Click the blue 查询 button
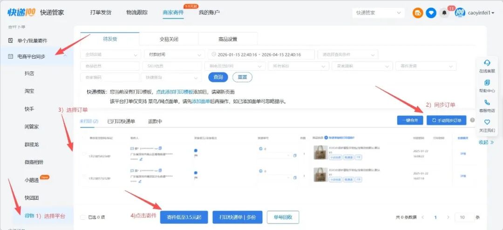 218,77
